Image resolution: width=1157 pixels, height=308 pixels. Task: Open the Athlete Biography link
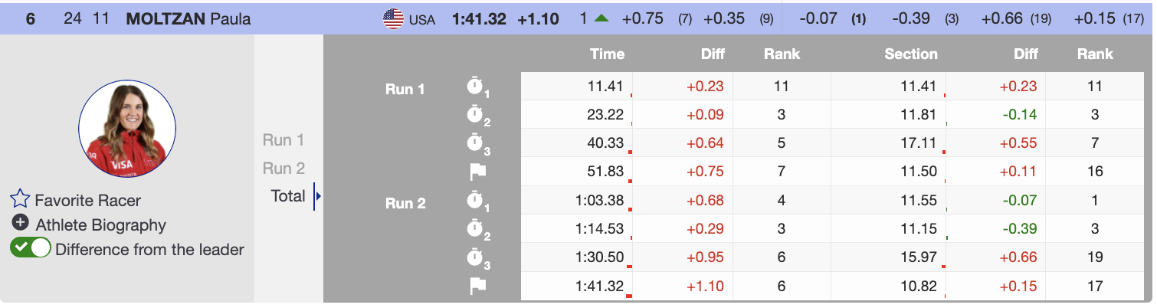[100, 224]
